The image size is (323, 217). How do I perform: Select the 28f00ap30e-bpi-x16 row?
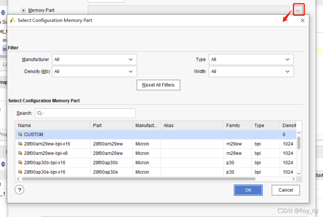coord(156,172)
